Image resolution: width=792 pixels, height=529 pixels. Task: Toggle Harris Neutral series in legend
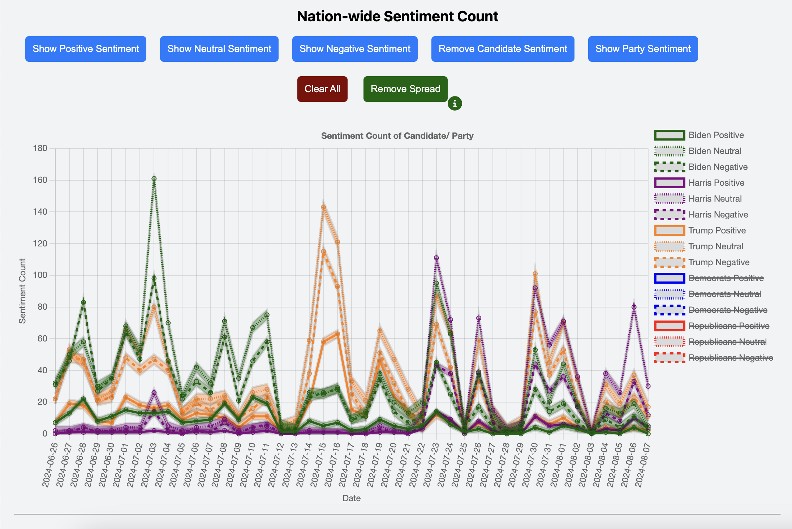tap(714, 199)
